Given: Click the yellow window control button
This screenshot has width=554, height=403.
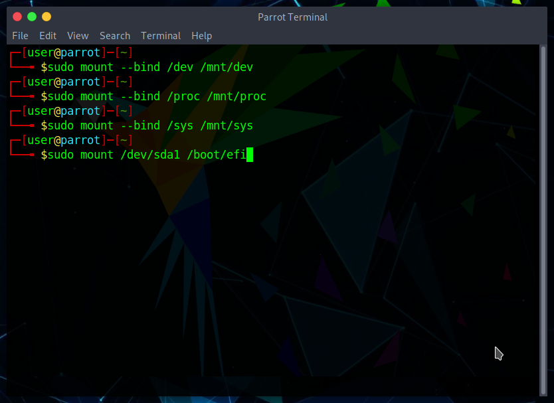Looking at the screenshot, I should (x=46, y=17).
